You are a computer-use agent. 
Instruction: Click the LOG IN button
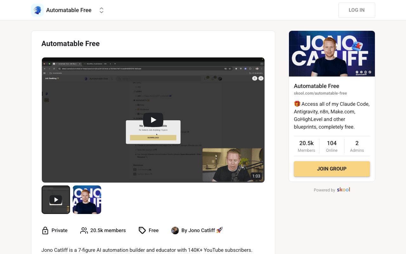point(357,10)
